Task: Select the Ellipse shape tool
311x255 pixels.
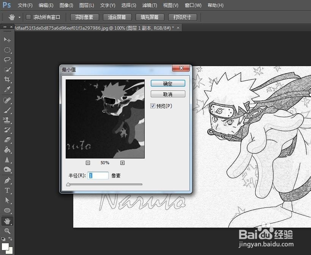Action: 7,210
